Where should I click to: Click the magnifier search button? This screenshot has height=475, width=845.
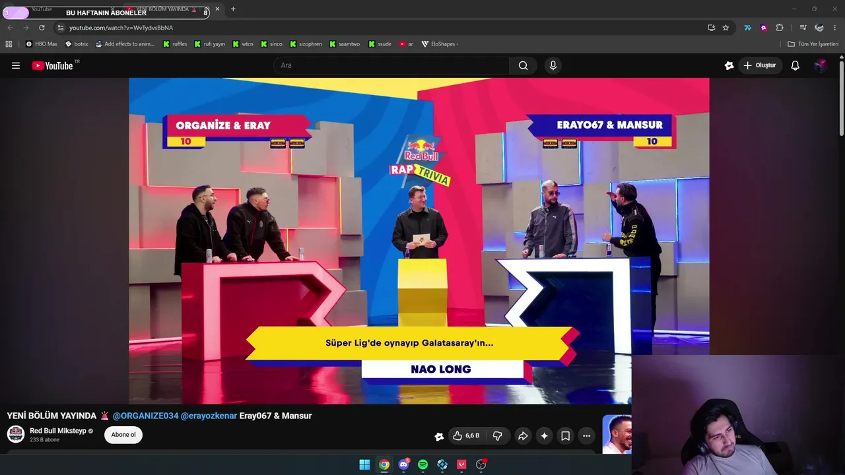tap(523, 65)
